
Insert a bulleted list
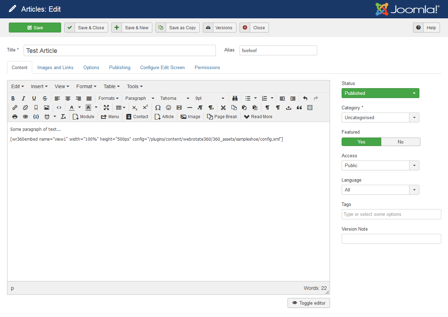point(248,98)
